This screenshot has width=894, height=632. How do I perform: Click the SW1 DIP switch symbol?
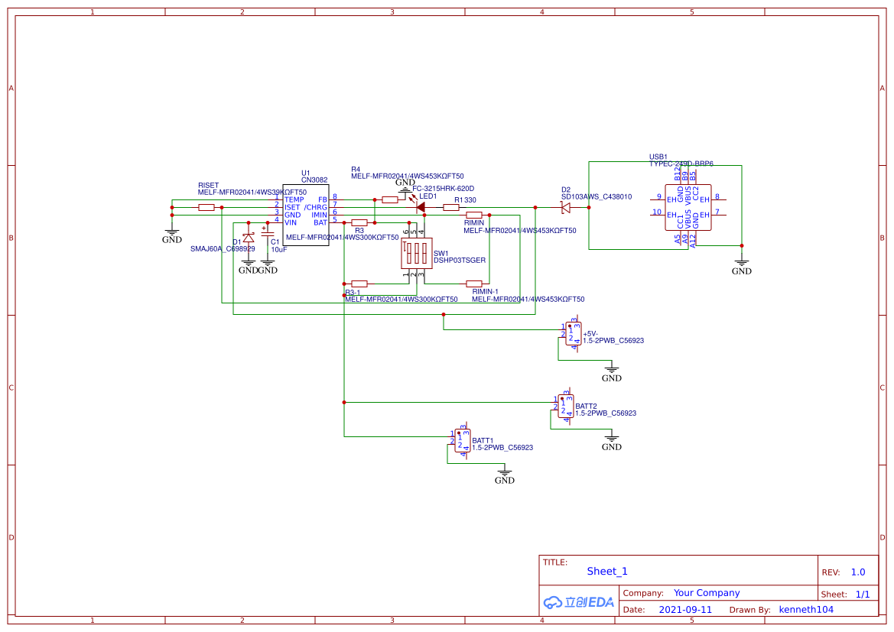tap(417, 253)
